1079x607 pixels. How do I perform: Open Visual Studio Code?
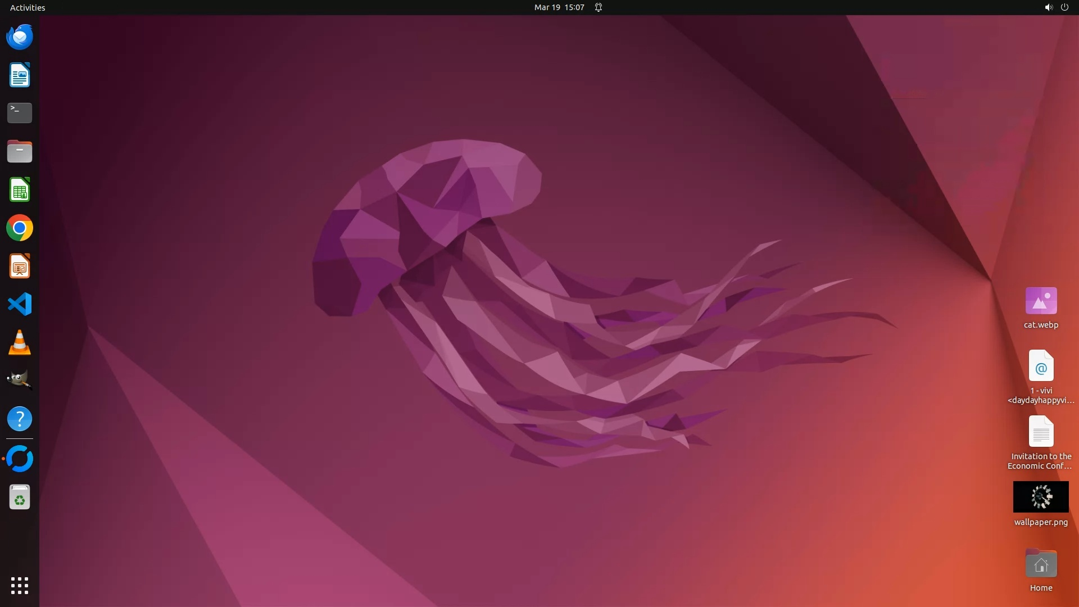click(x=20, y=304)
